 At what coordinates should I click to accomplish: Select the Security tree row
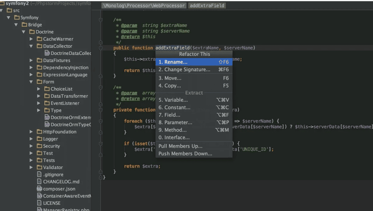point(46,146)
